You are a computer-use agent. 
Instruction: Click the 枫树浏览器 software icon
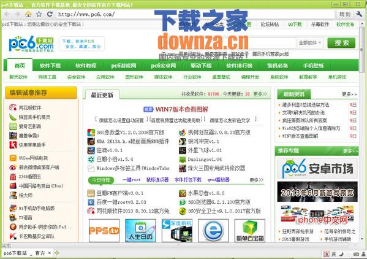(183, 133)
